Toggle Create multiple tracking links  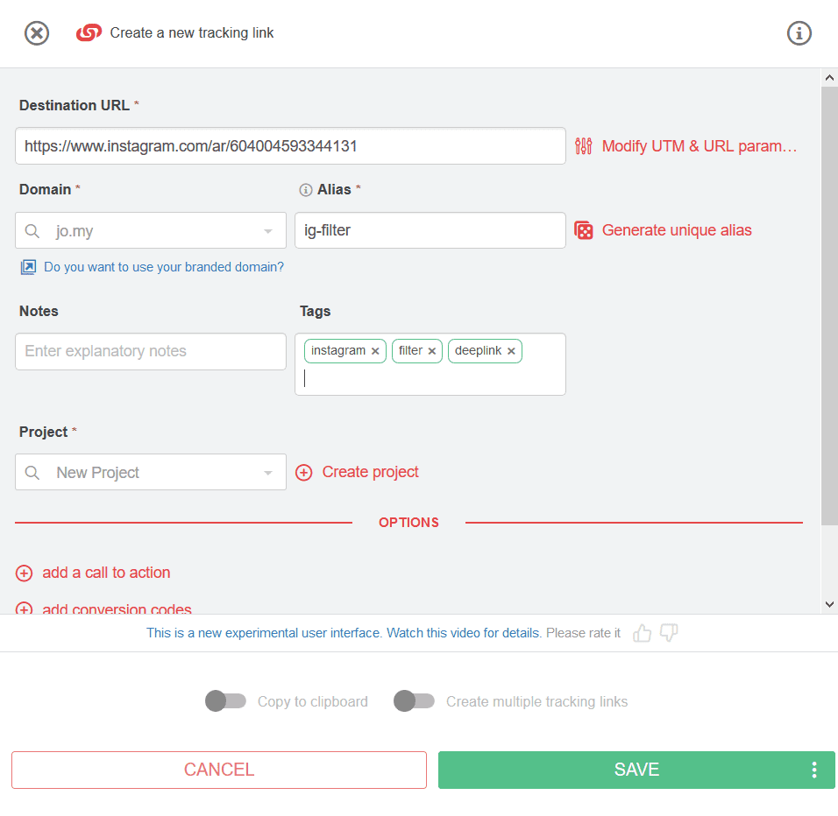click(415, 701)
